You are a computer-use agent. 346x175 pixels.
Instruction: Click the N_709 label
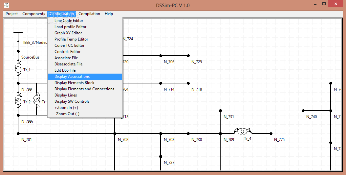click(x=229, y=140)
